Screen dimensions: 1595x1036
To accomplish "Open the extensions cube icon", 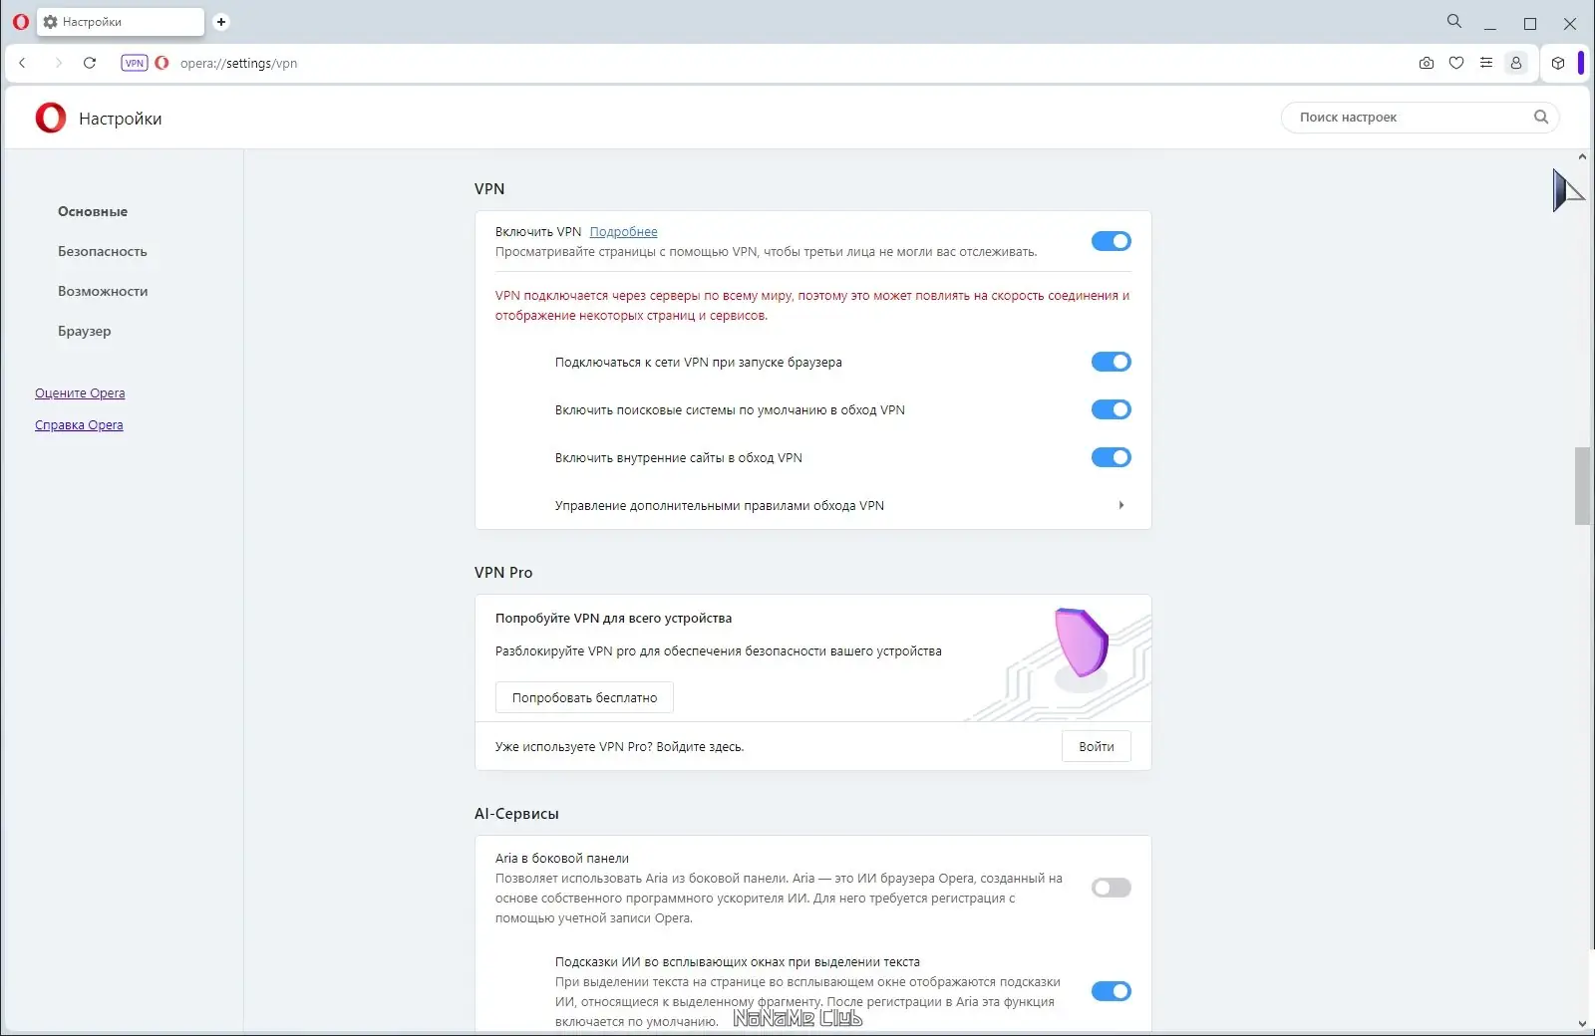I will click(1558, 63).
